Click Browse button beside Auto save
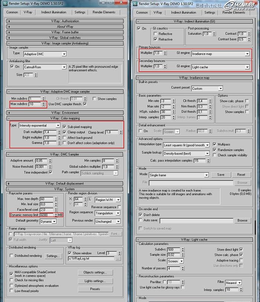 pos(242,221)
